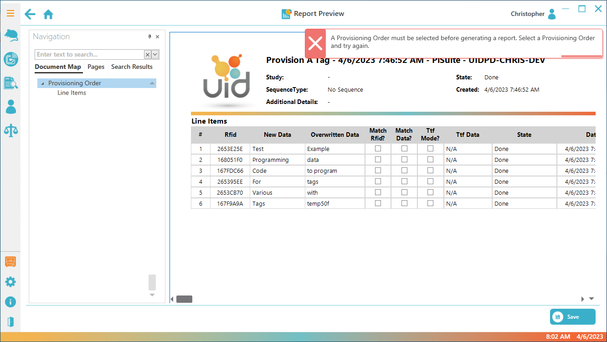Image resolution: width=607 pixels, height=342 pixels.
Task: Click the mouse (animal) icon in sidebar
Action: click(10, 35)
